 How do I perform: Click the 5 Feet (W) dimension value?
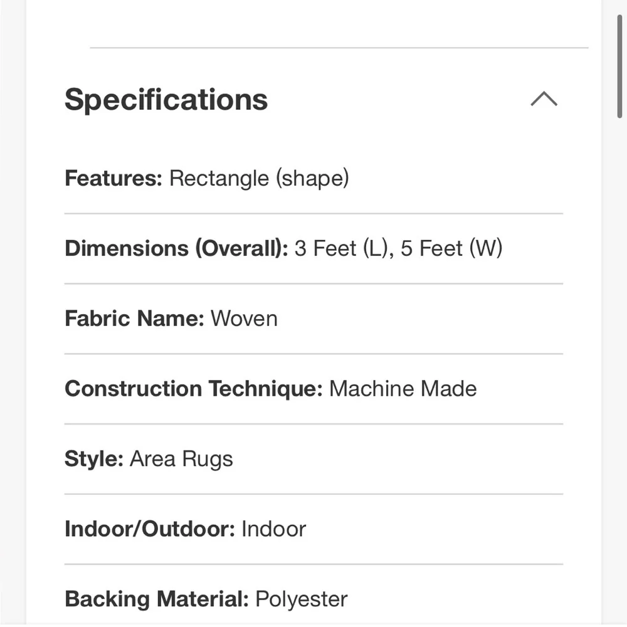451,249
